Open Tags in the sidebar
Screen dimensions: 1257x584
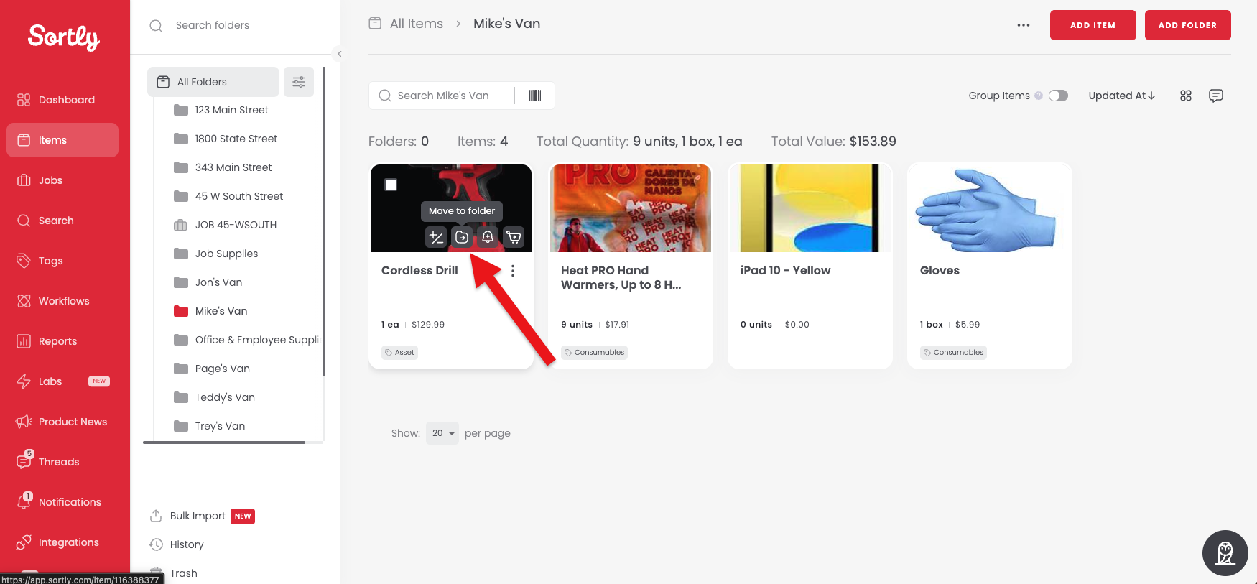(62, 261)
